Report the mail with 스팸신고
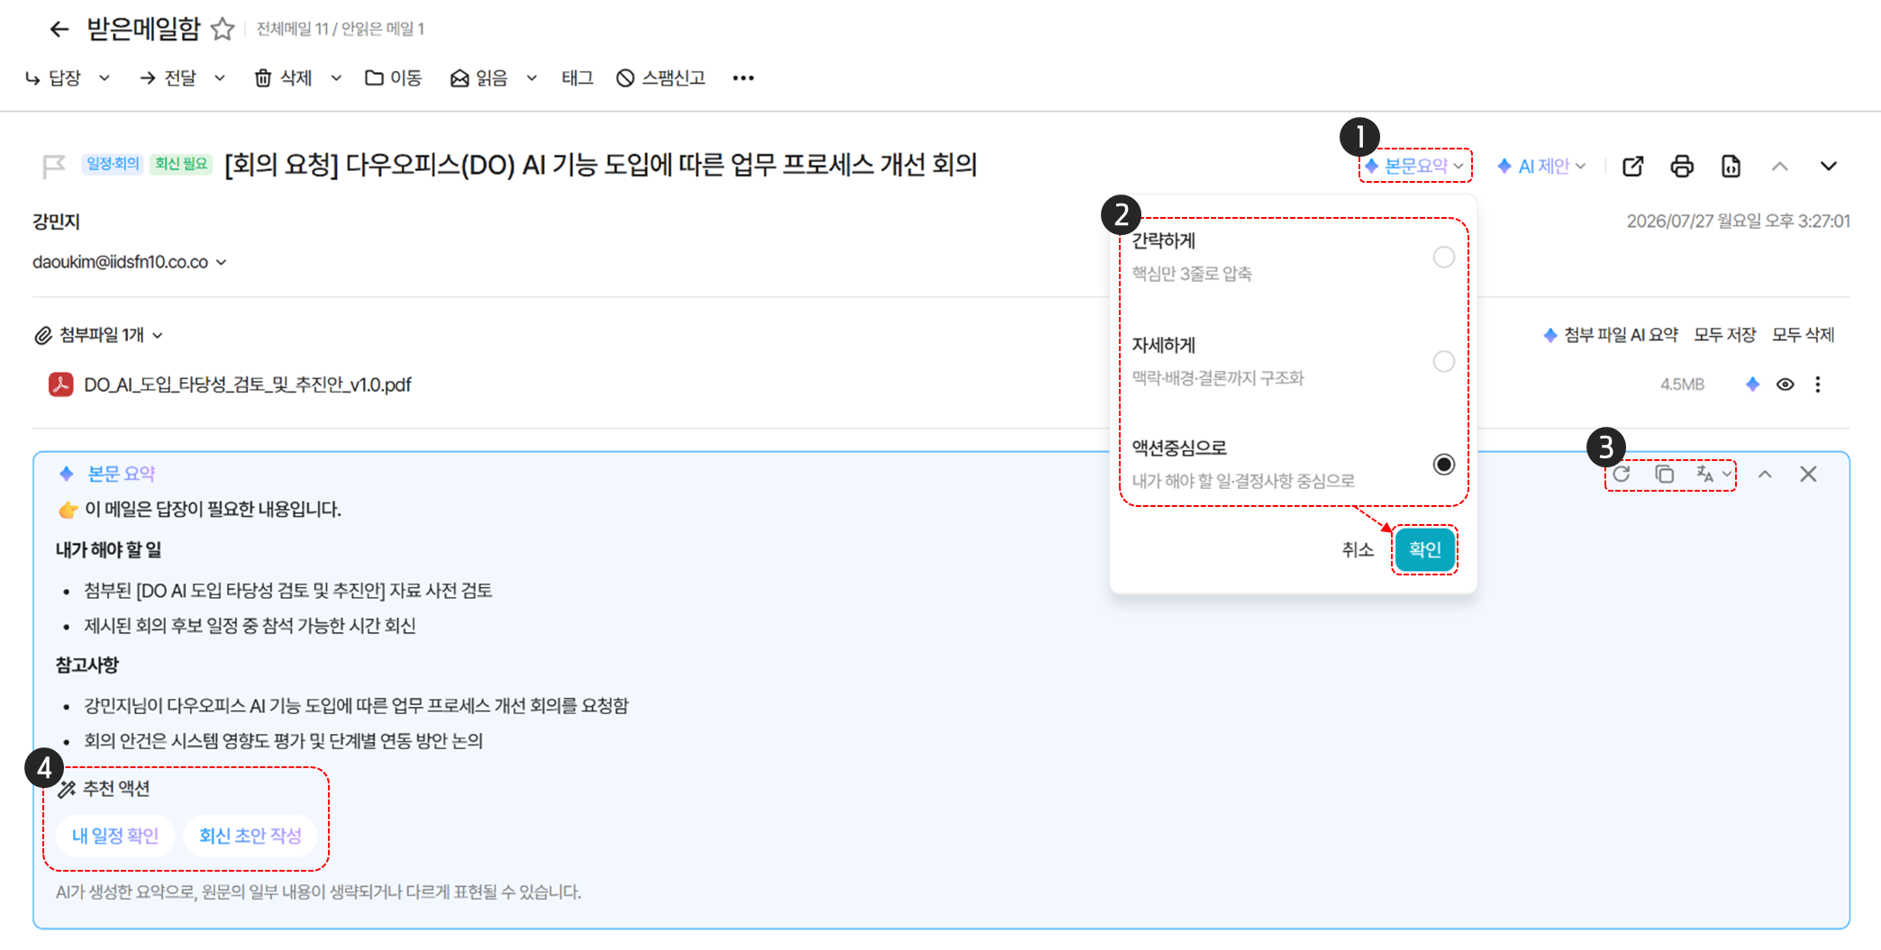This screenshot has height=950, width=1881. click(x=661, y=78)
